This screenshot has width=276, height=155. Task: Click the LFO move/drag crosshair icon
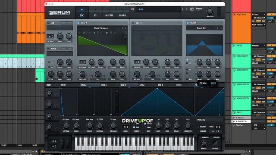pos(196,85)
